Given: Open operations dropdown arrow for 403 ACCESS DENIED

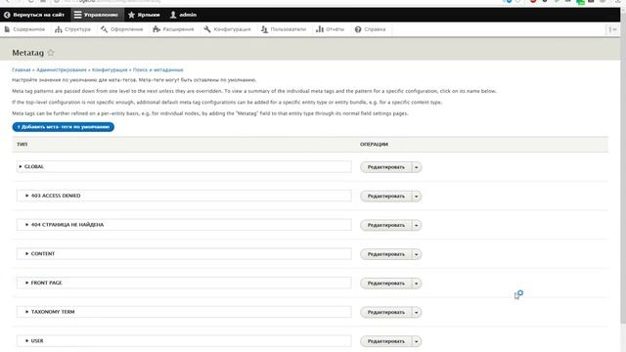Looking at the screenshot, I should coord(417,197).
